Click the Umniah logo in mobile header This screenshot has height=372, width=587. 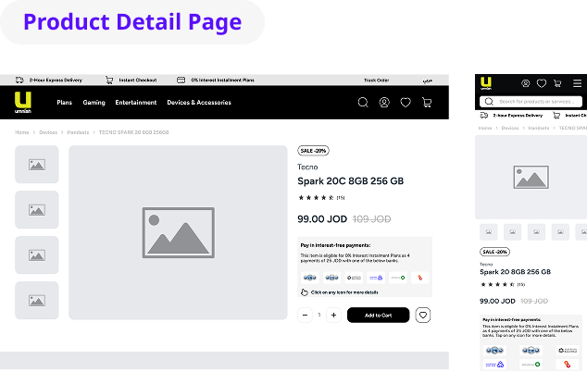pyautogui.click(x=486, y=83)
